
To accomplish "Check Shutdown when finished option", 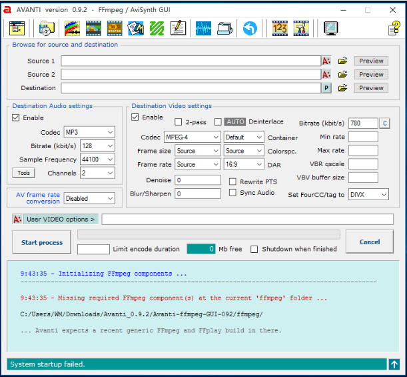I will 254,249.
